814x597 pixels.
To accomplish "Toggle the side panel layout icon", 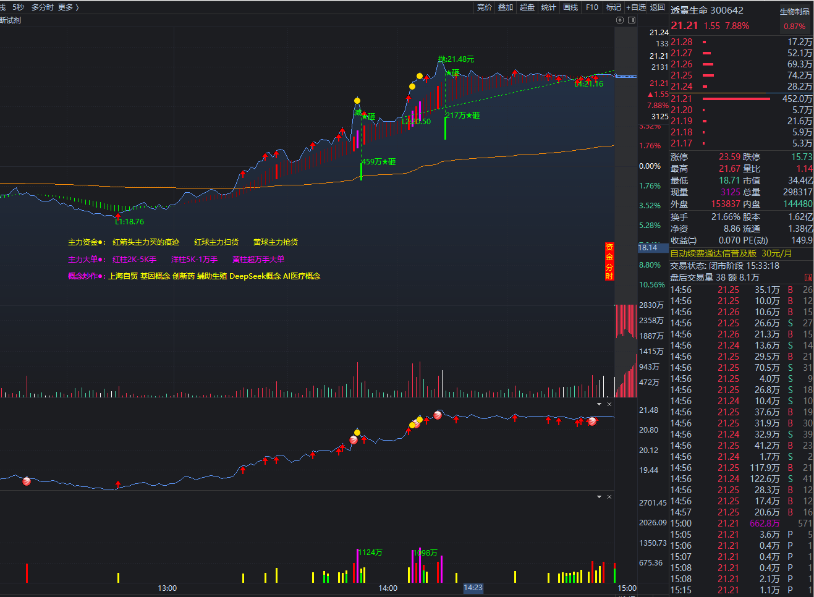I will point(632,20).
